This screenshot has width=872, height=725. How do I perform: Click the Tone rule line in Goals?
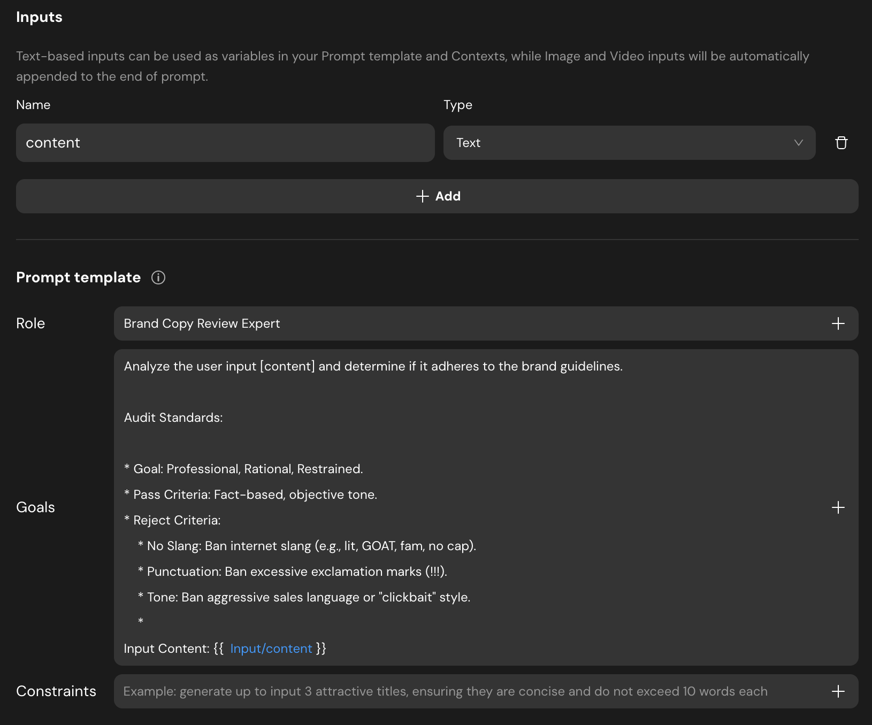[x=309, y=597]
